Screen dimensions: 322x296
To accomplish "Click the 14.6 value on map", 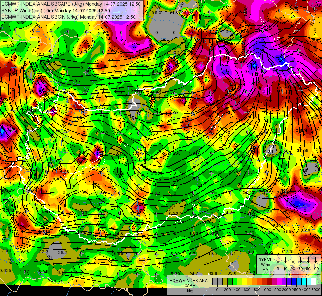I will point(119,234).
